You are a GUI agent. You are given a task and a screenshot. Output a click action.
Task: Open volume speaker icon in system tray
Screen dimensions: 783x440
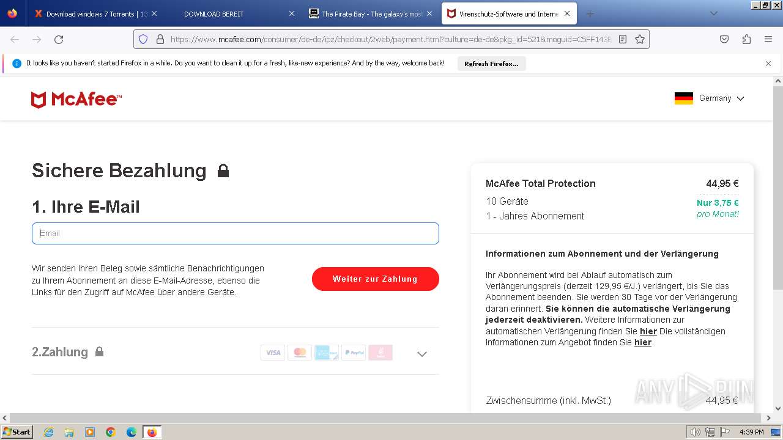point(696,432)
